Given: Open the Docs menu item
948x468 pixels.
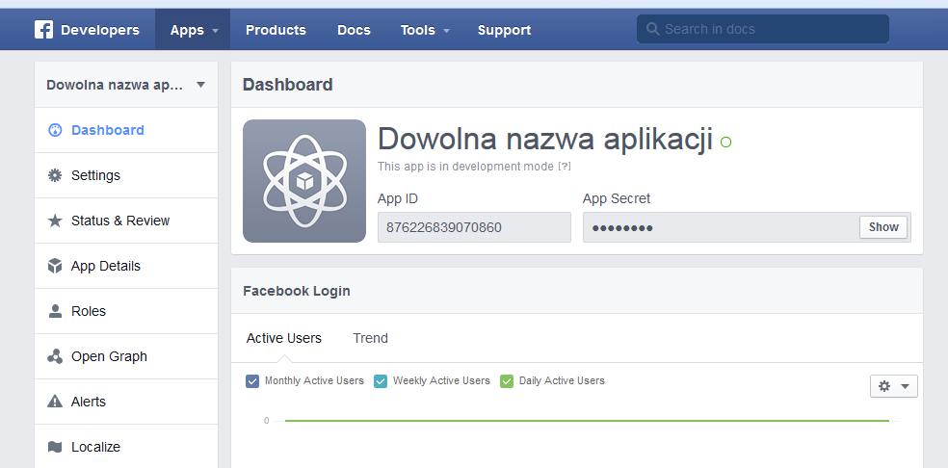Looking at the screenshot, I should point(354,30).
